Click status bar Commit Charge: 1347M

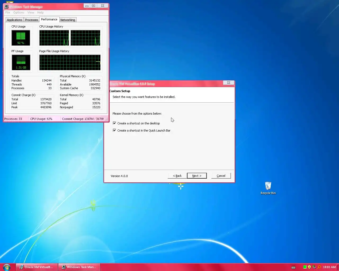(83, 119)
